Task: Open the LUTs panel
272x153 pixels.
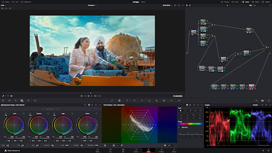Action: tap(15, 2)
